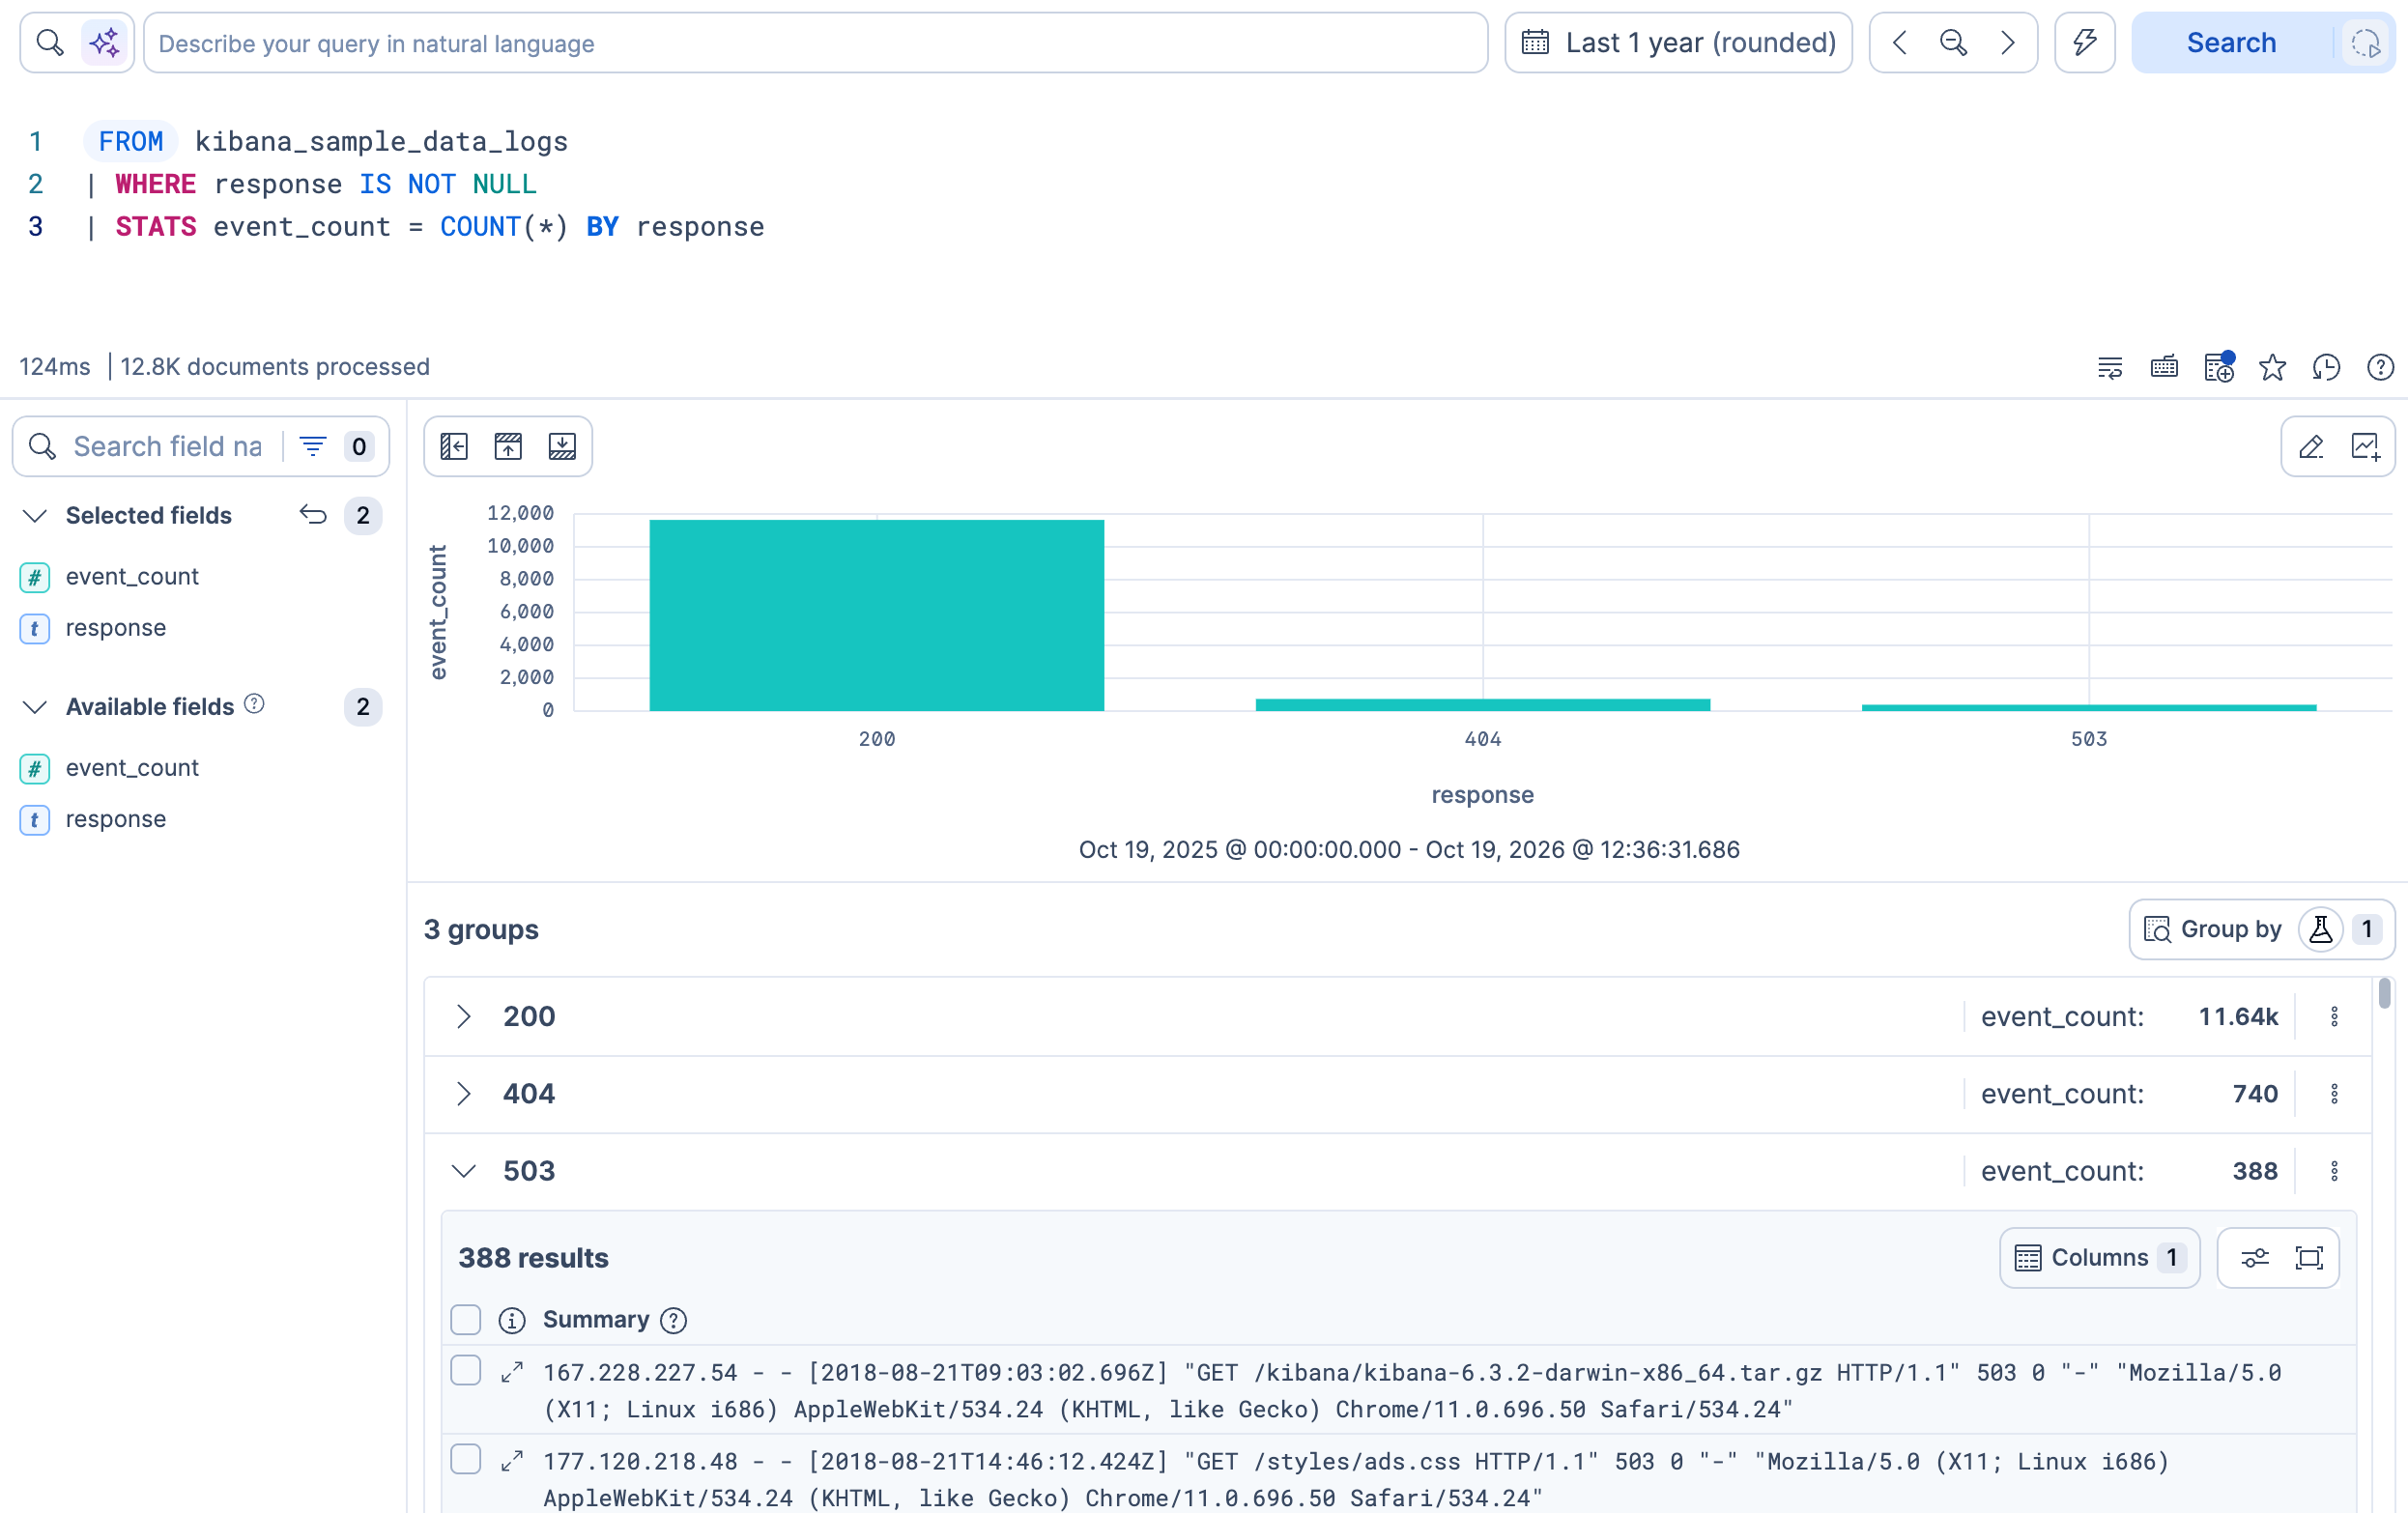Select response under Available fields
The width and height of the screenshot is (2408, 1513).
click(x=116, y=819)
